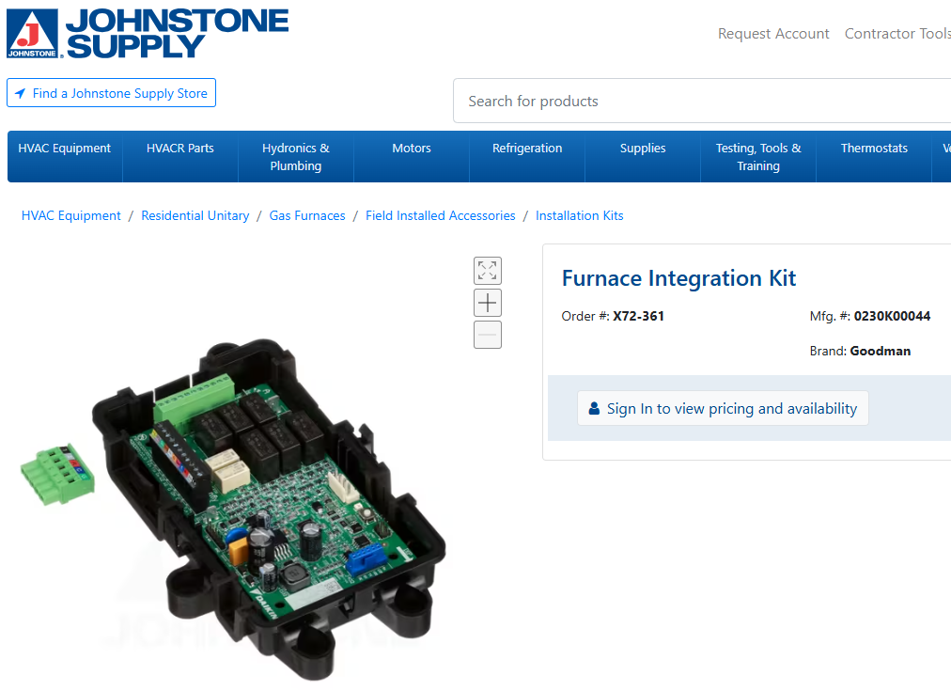Click the user icon beside Sign In
This screenshot has height=691, width=951.
click(594, 408)
